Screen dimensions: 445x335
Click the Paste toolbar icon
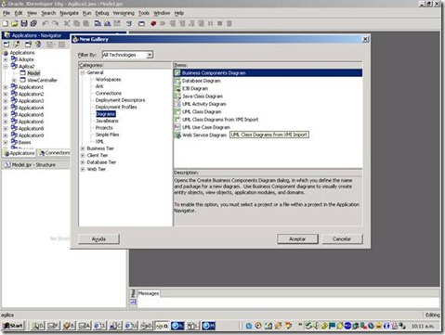click(86, 23)
